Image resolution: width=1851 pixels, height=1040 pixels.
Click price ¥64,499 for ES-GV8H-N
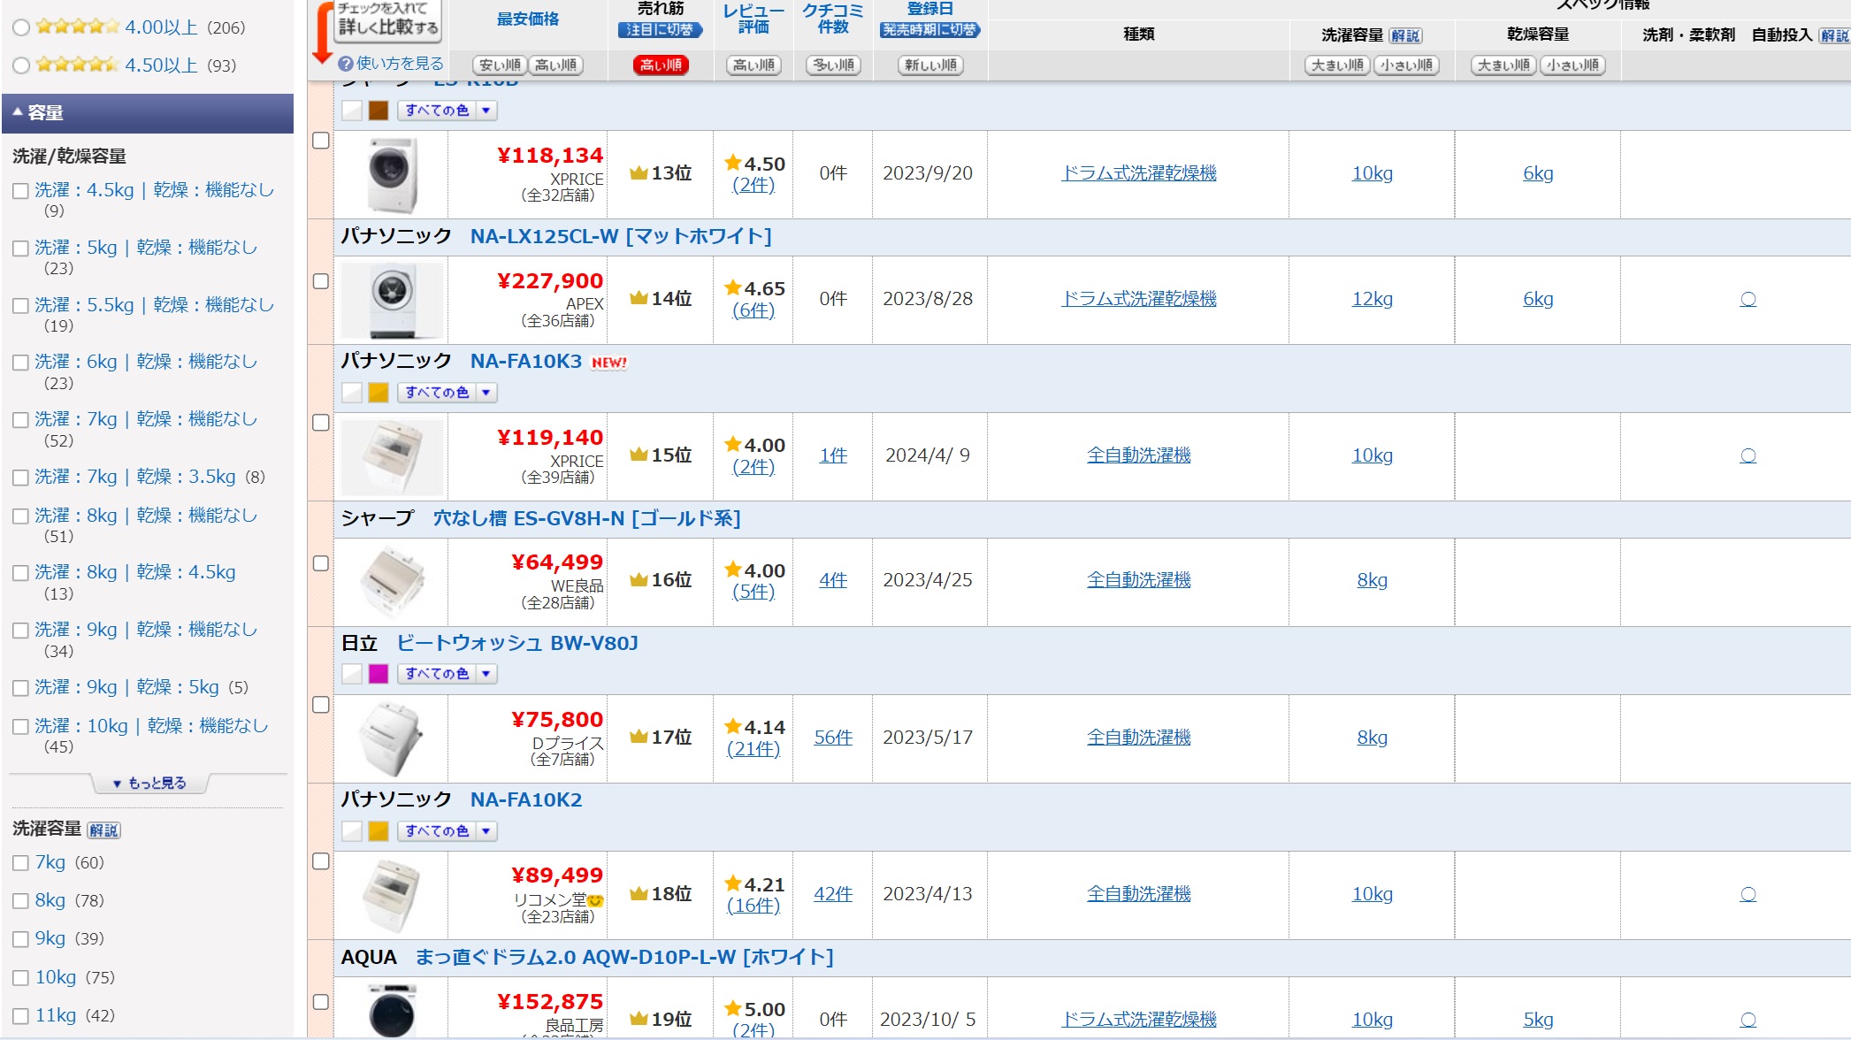(x=557, y=562)
